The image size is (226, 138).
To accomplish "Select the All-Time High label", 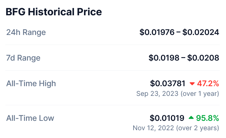I will 31,83.
